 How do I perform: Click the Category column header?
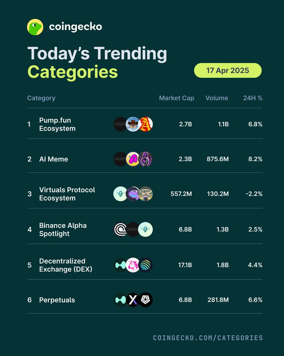coord(41,98)
